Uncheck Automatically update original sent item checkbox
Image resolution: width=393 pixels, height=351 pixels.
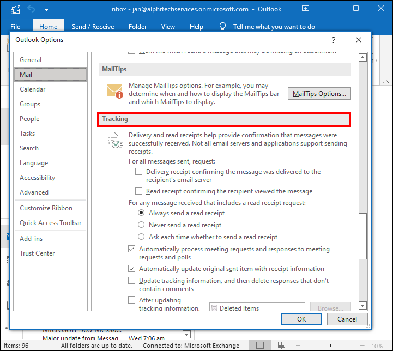pyautogui.click(x=132, y=269)
